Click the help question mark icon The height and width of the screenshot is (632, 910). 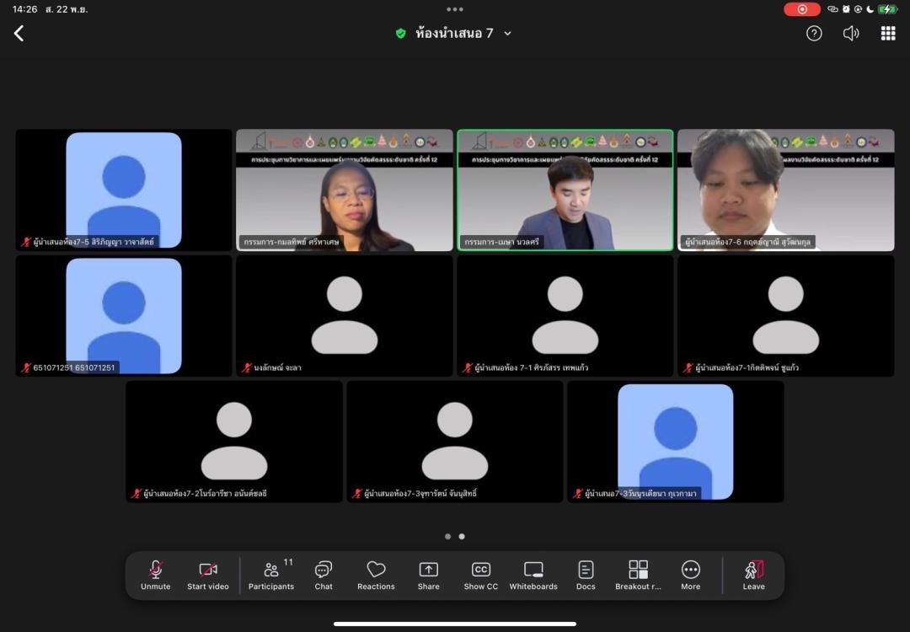[x=814, y=34]
